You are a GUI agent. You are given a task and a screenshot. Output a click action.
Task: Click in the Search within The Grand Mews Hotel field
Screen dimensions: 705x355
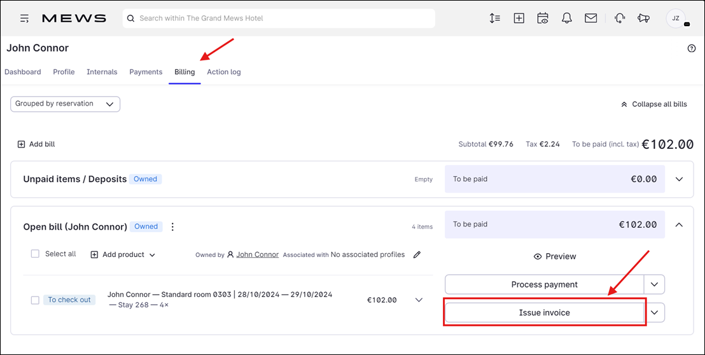point(279,18)
